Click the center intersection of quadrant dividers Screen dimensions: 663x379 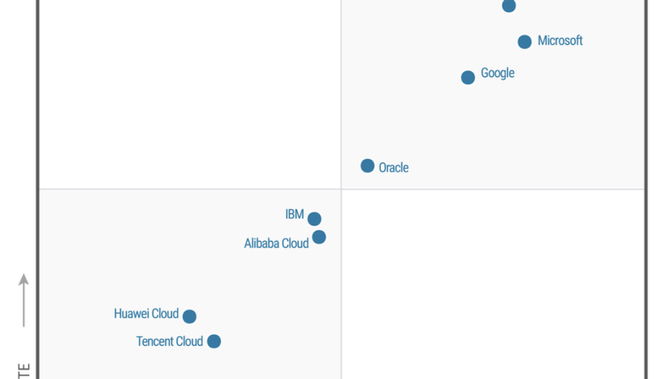[341, 189]
